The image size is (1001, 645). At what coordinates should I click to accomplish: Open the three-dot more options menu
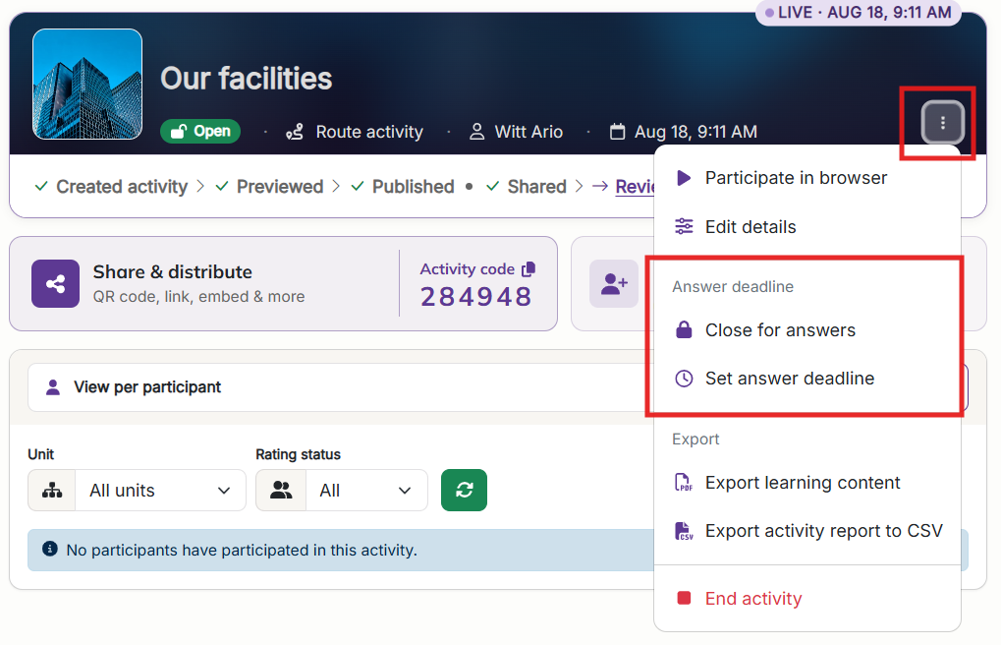(942, 122)
